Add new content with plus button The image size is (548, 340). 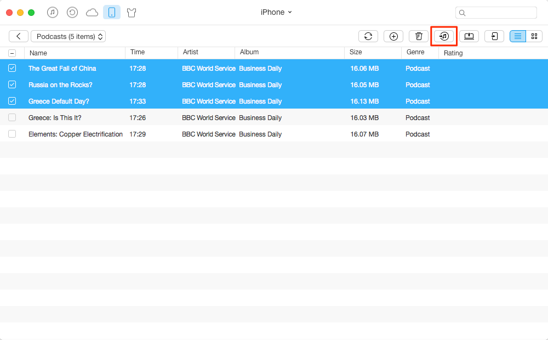click(393, 36)
